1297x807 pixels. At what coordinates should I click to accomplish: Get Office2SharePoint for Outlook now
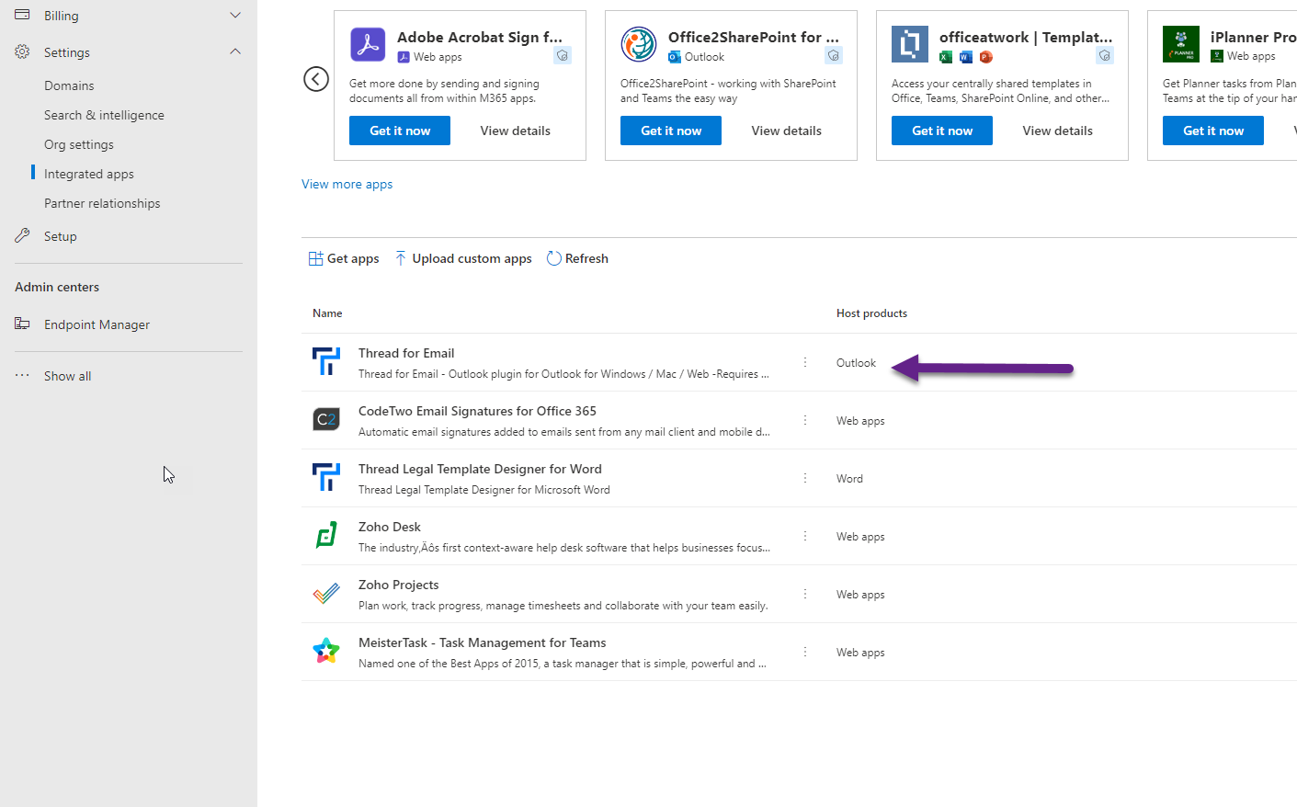point(671,131)
